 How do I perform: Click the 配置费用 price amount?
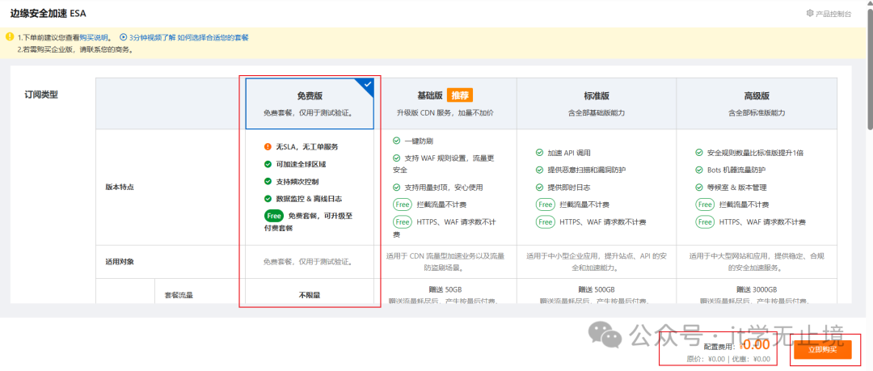755,345
